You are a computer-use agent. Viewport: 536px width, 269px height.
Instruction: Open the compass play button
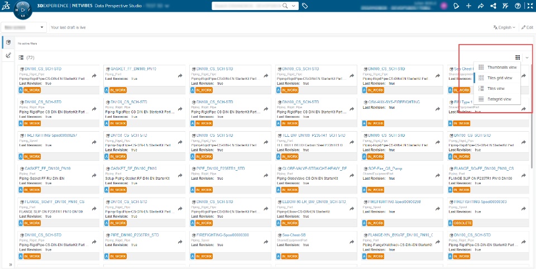(22, 10)
